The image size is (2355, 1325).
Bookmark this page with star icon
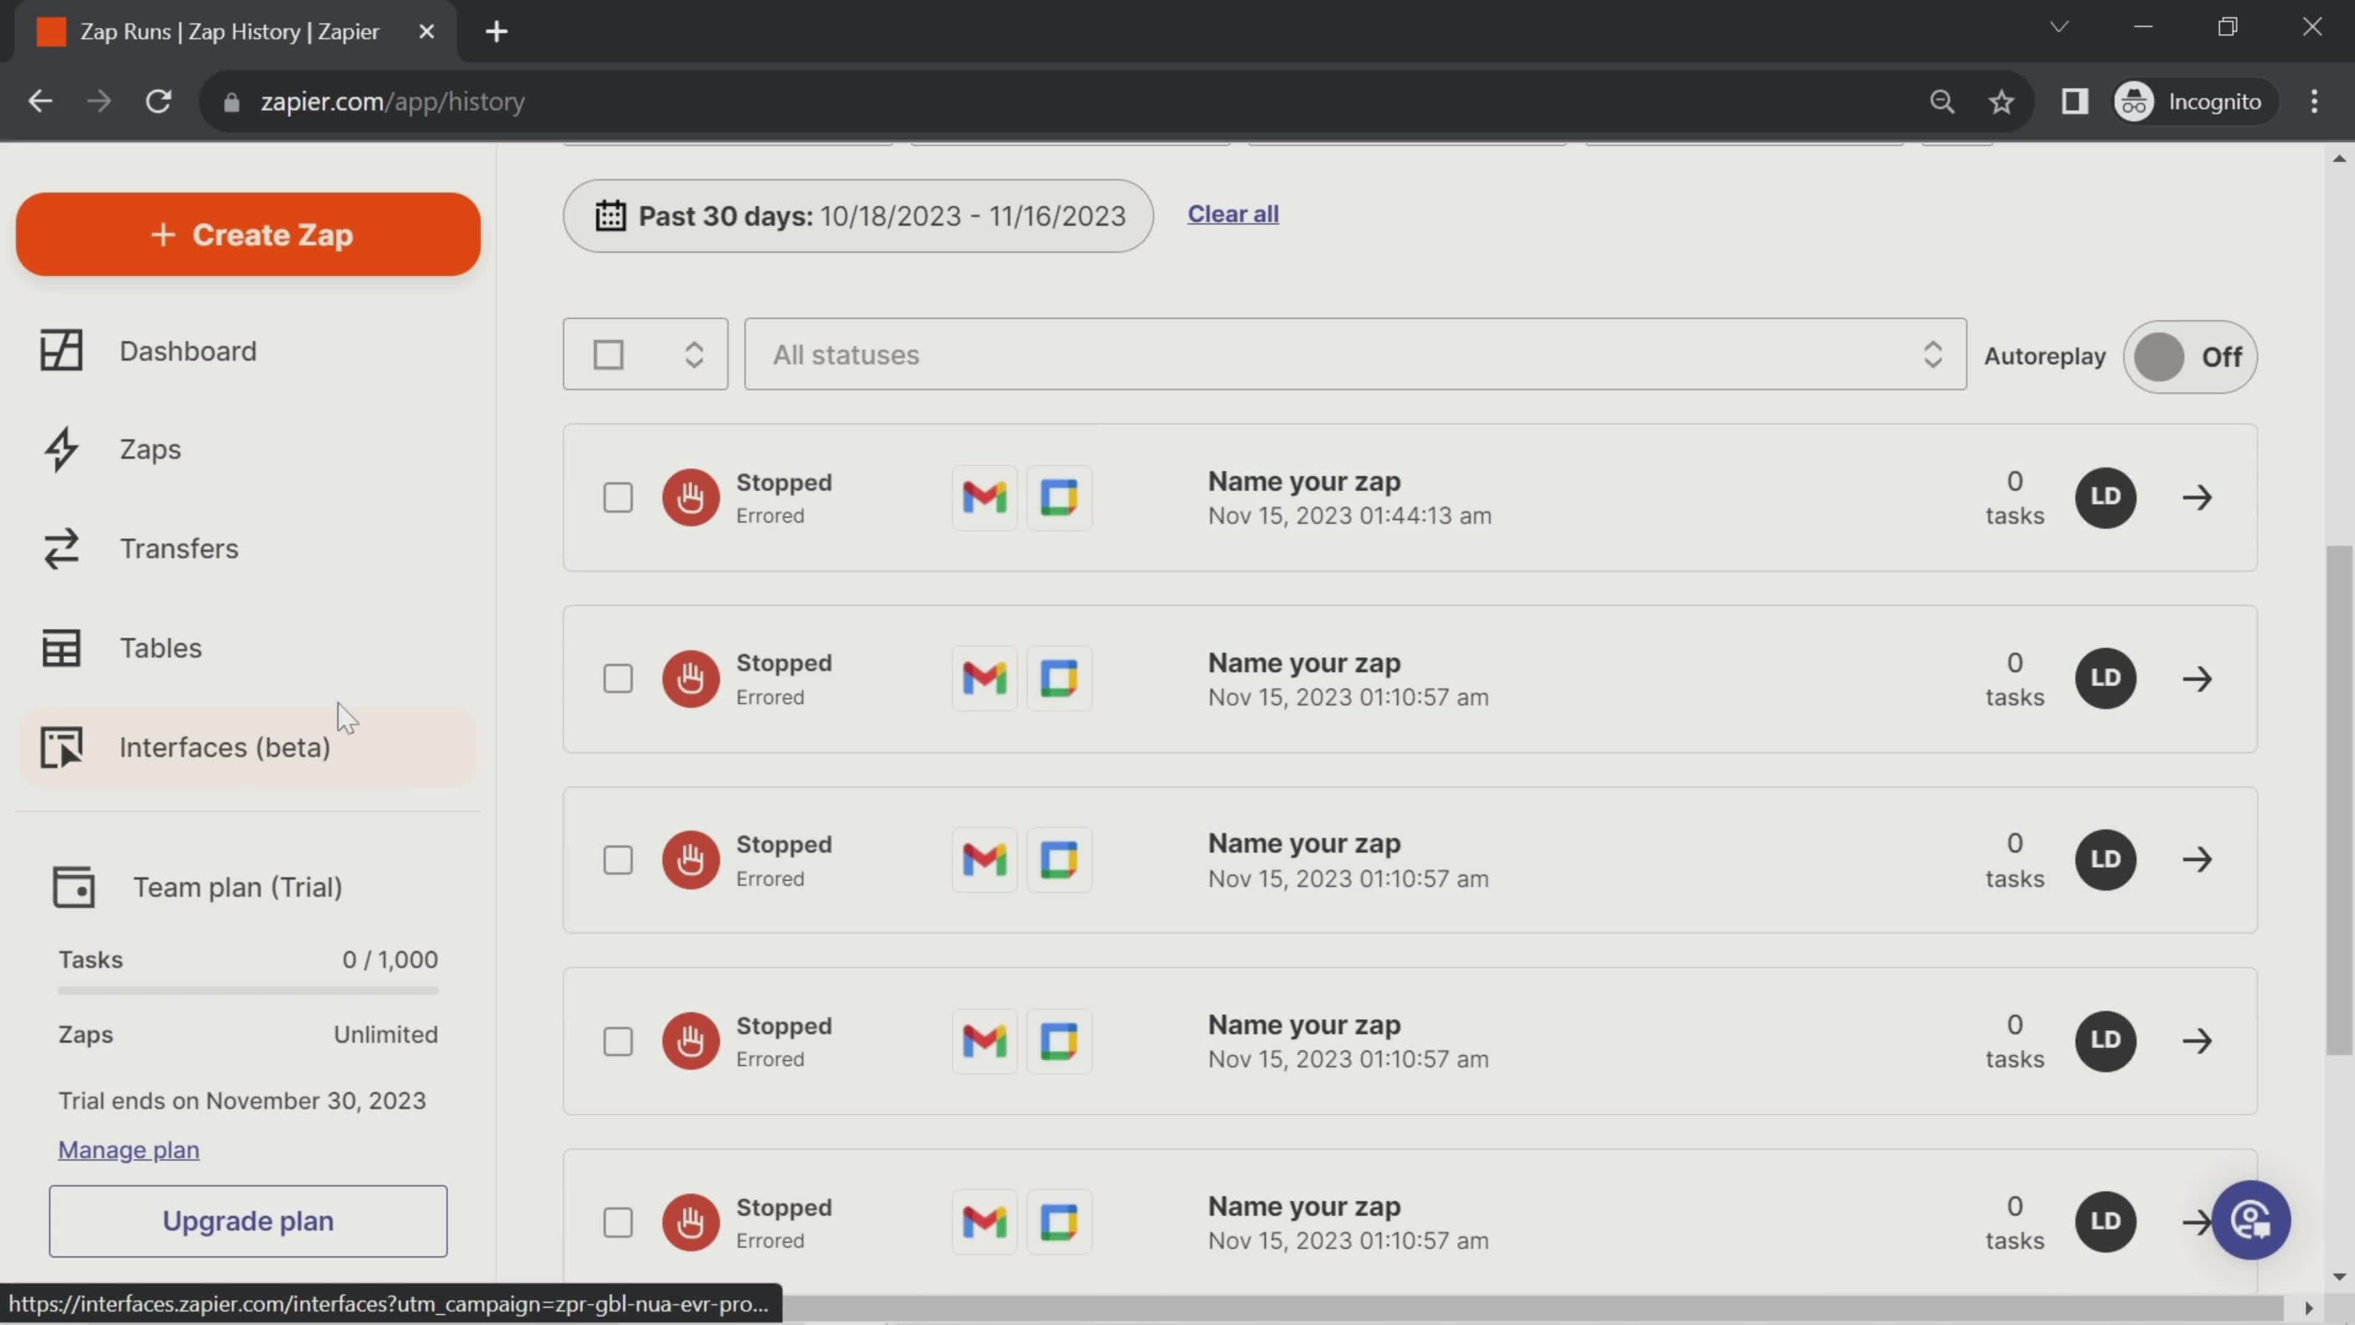2001,101
